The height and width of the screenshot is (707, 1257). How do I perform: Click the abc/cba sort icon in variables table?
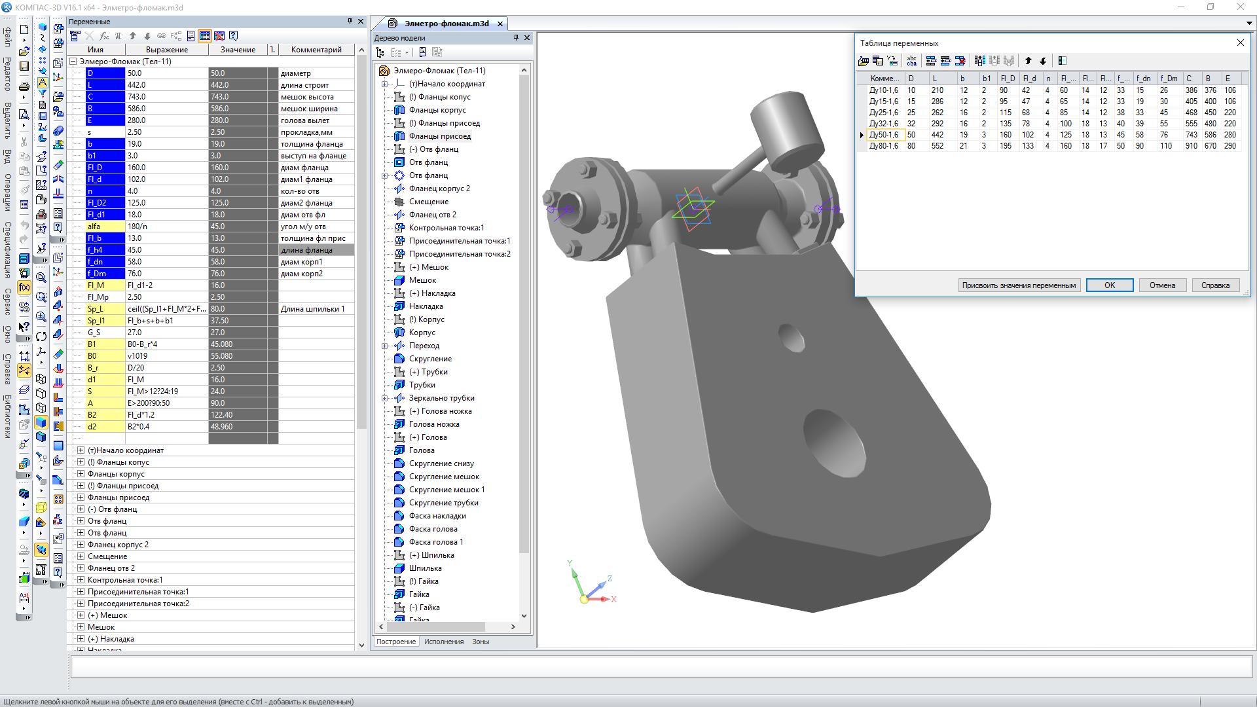coord(911,61)
